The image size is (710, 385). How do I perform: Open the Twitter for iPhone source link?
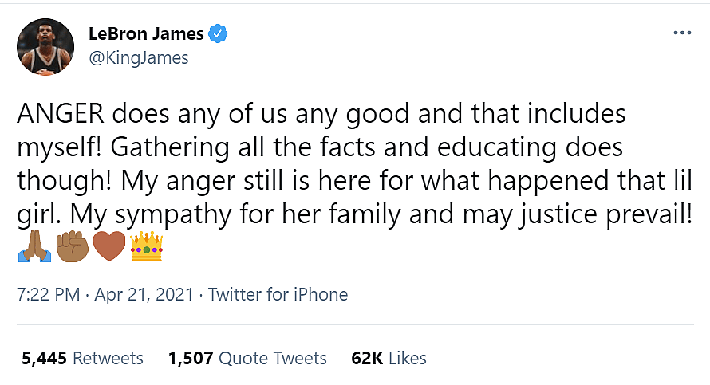278,294
